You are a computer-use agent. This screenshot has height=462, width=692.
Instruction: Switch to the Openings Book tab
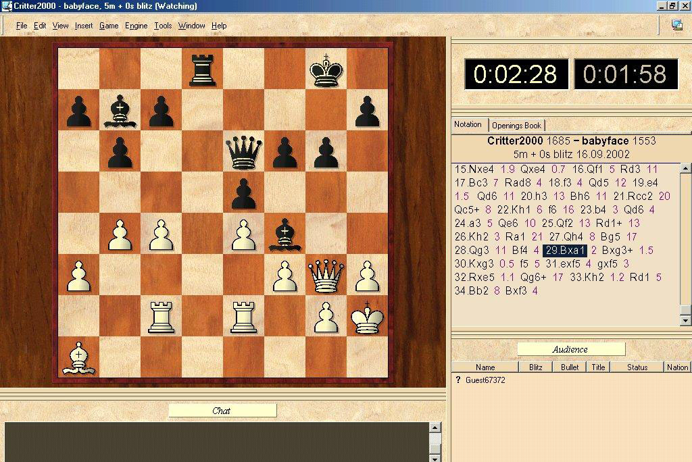(516, 125)
